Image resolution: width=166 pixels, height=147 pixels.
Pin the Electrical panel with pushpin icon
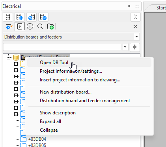pos(129,6)
